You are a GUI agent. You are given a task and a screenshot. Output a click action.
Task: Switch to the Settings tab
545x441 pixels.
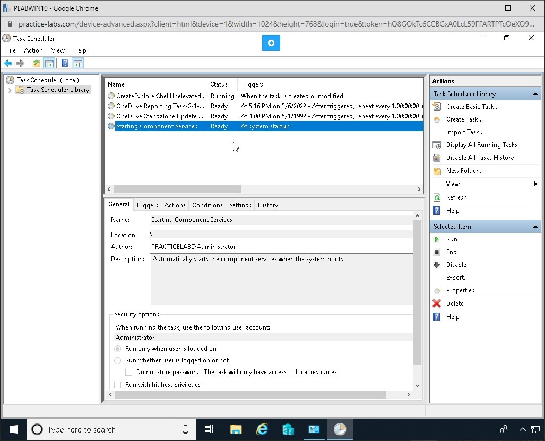(x=240, y=205)
